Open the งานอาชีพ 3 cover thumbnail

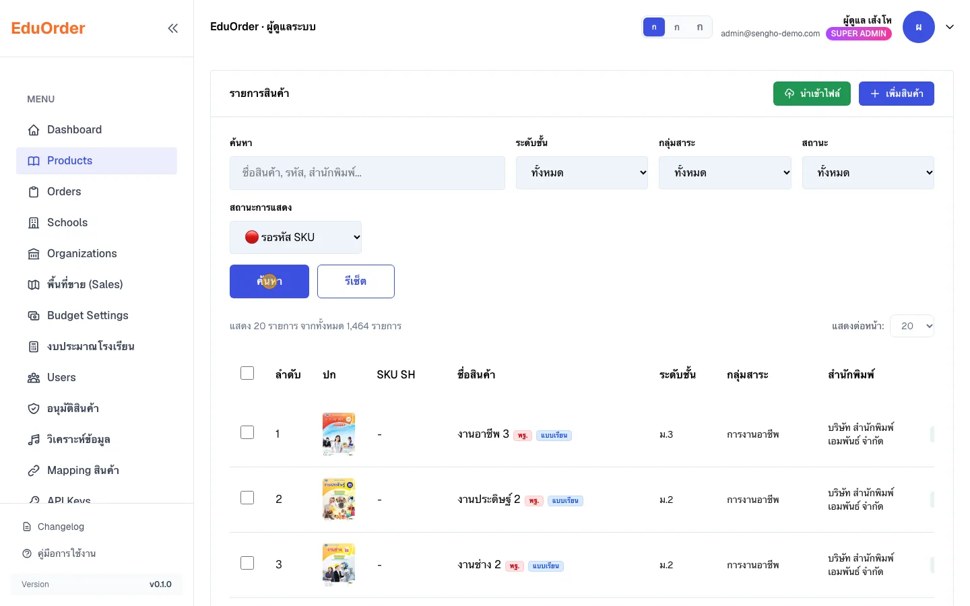(339, 434)
